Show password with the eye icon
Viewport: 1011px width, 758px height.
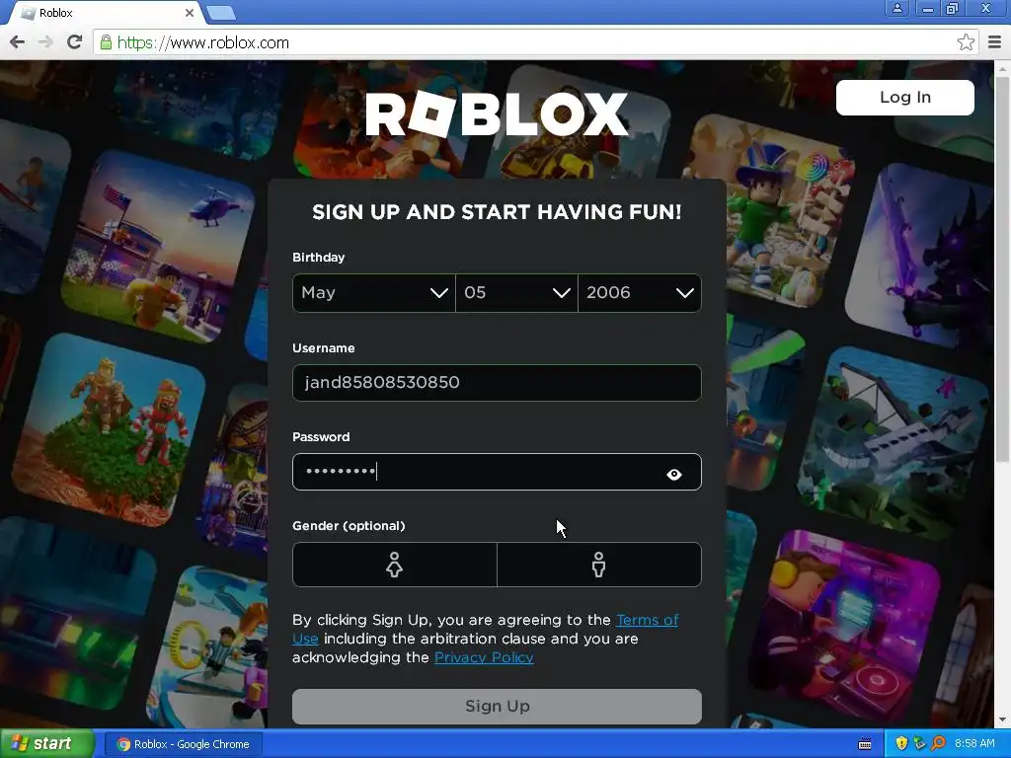(x=673, y=475)
